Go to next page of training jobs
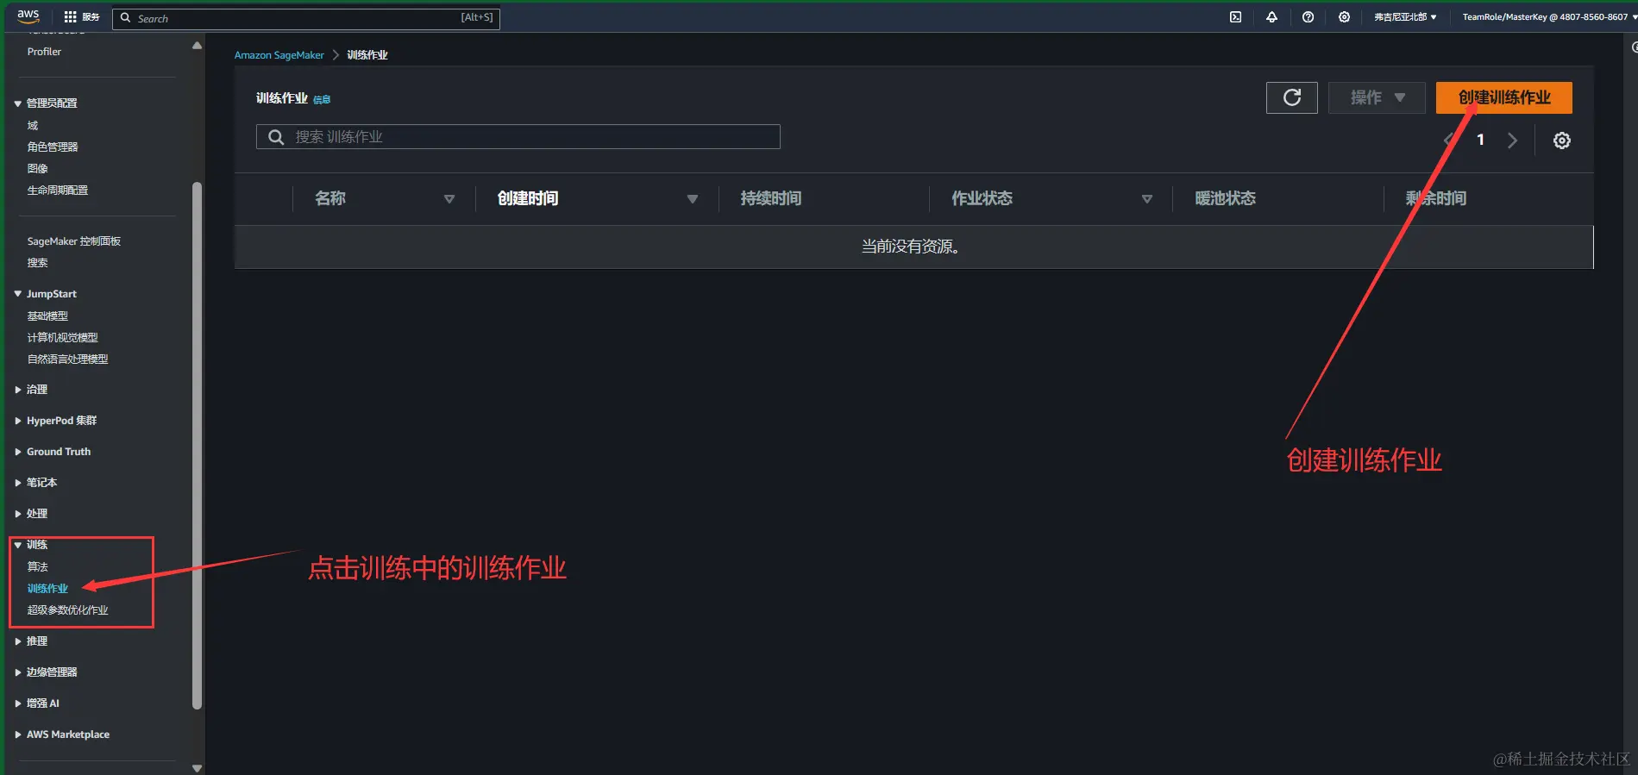1638x775 pixels. (1512, 141)
